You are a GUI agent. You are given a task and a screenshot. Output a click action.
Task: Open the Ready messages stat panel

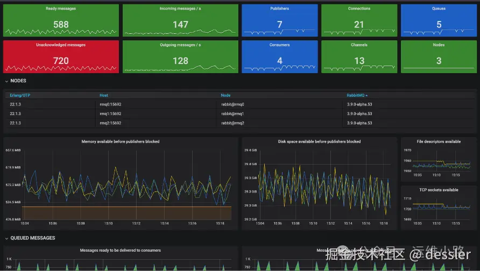(x=61, y=20)
